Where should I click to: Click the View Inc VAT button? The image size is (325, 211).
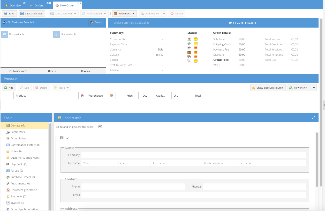click(299, 88)
